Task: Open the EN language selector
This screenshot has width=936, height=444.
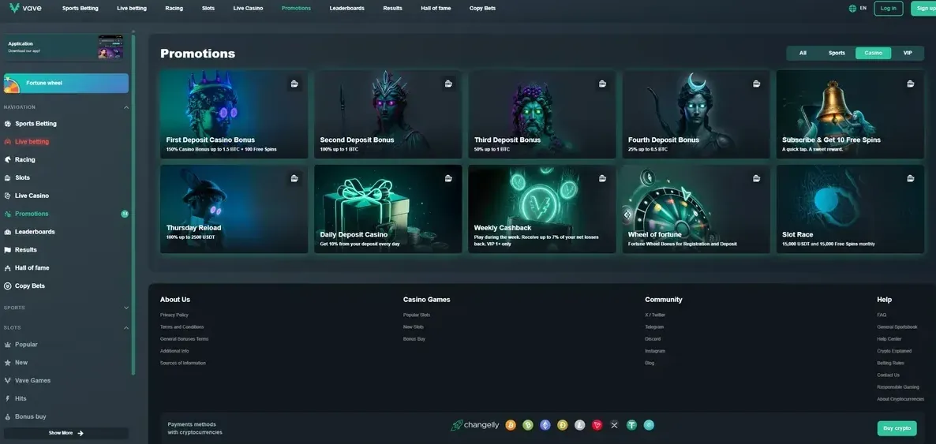Action: [863, 9]
